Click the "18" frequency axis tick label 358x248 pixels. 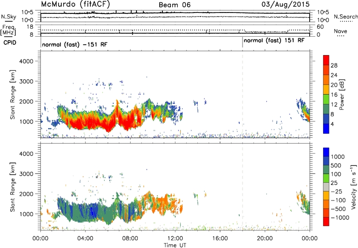point(30,27)
